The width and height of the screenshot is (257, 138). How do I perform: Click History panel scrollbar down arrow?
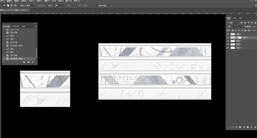(36, 59)
